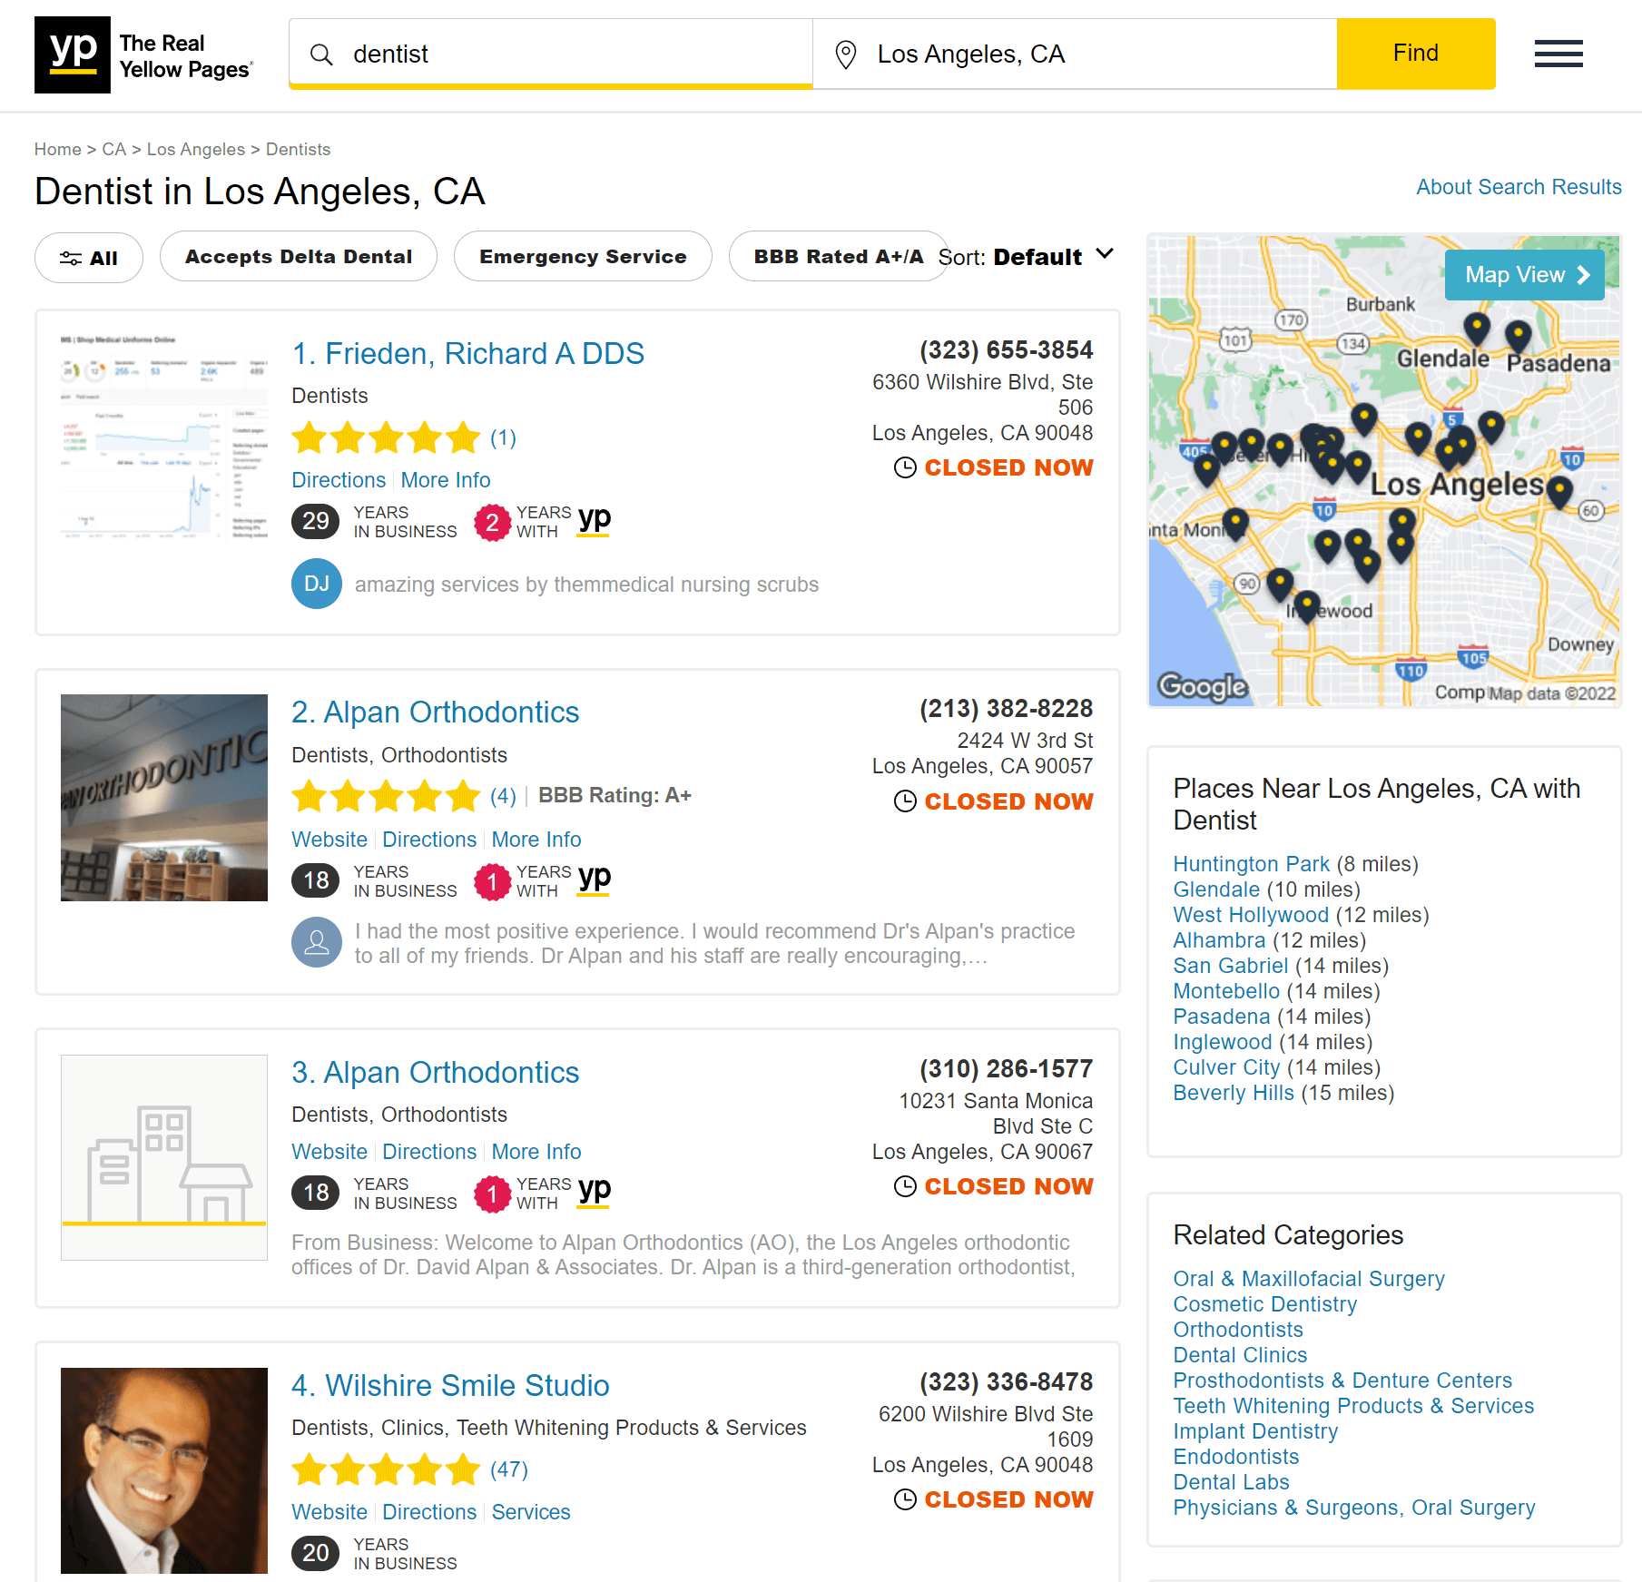Click the DJ reviewer avatar on Frieden listing
Screen dimensions: 1642x1582
coord(316,584)
